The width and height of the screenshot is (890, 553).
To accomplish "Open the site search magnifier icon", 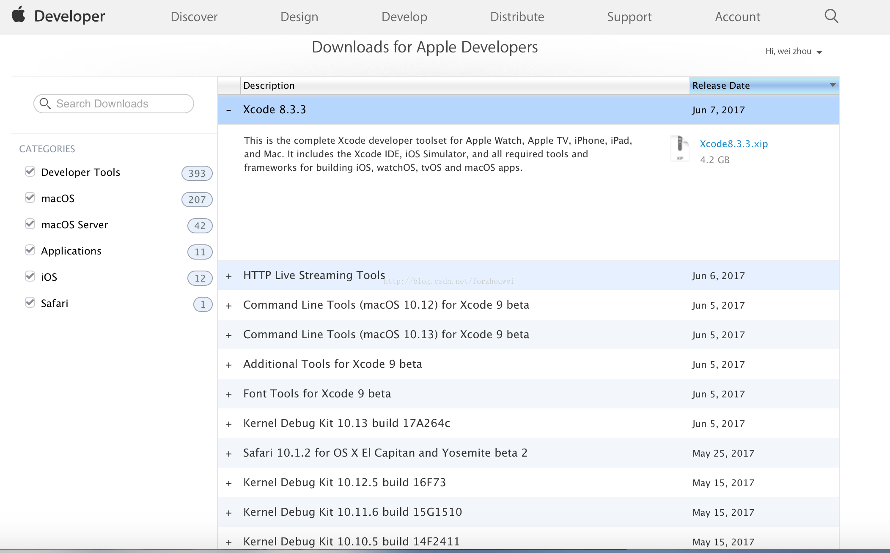I will point(831,16).
